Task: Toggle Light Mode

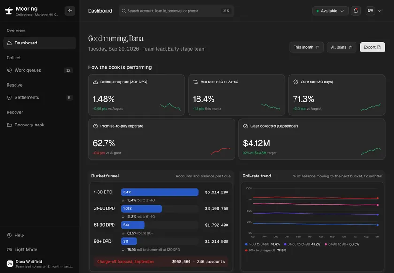Action: pyautogui.click(x=22, y=250)
